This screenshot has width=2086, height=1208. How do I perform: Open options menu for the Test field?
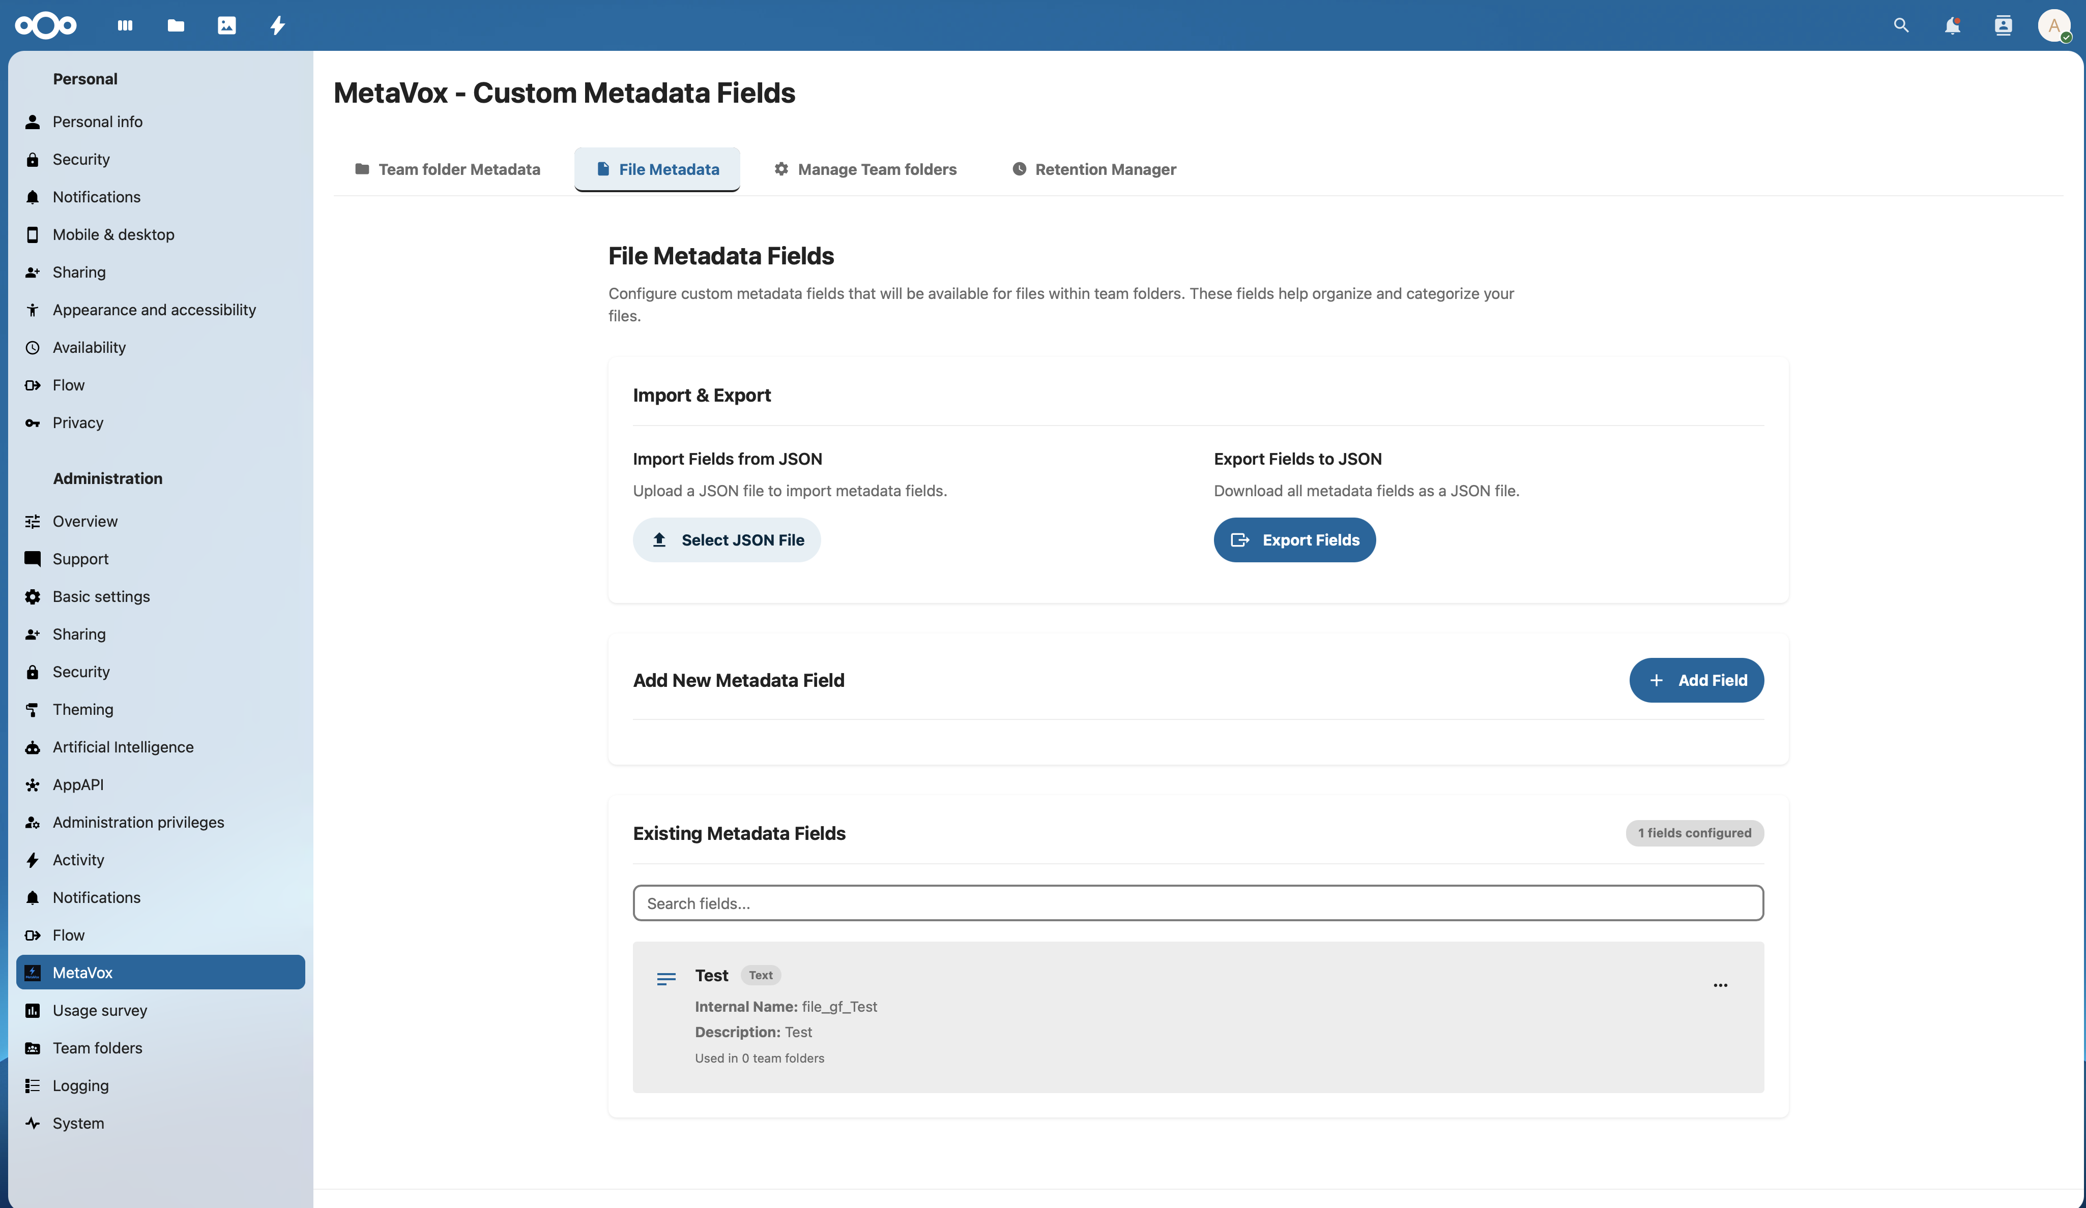pyautogui.click(x=1720, y=985)
